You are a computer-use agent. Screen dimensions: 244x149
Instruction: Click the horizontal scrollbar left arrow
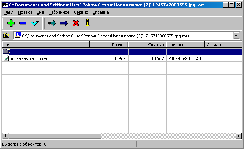5,136
